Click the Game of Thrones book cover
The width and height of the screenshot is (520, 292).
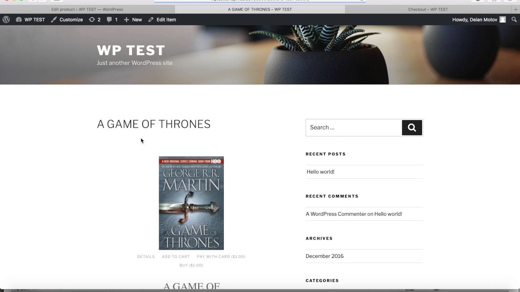click(191, 203)
